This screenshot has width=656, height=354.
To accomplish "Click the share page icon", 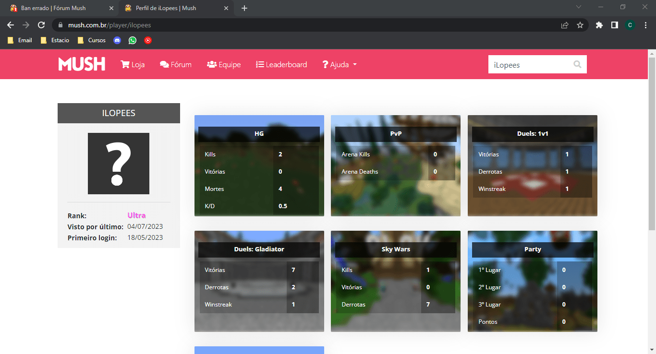I will click(x=565, y=25).
